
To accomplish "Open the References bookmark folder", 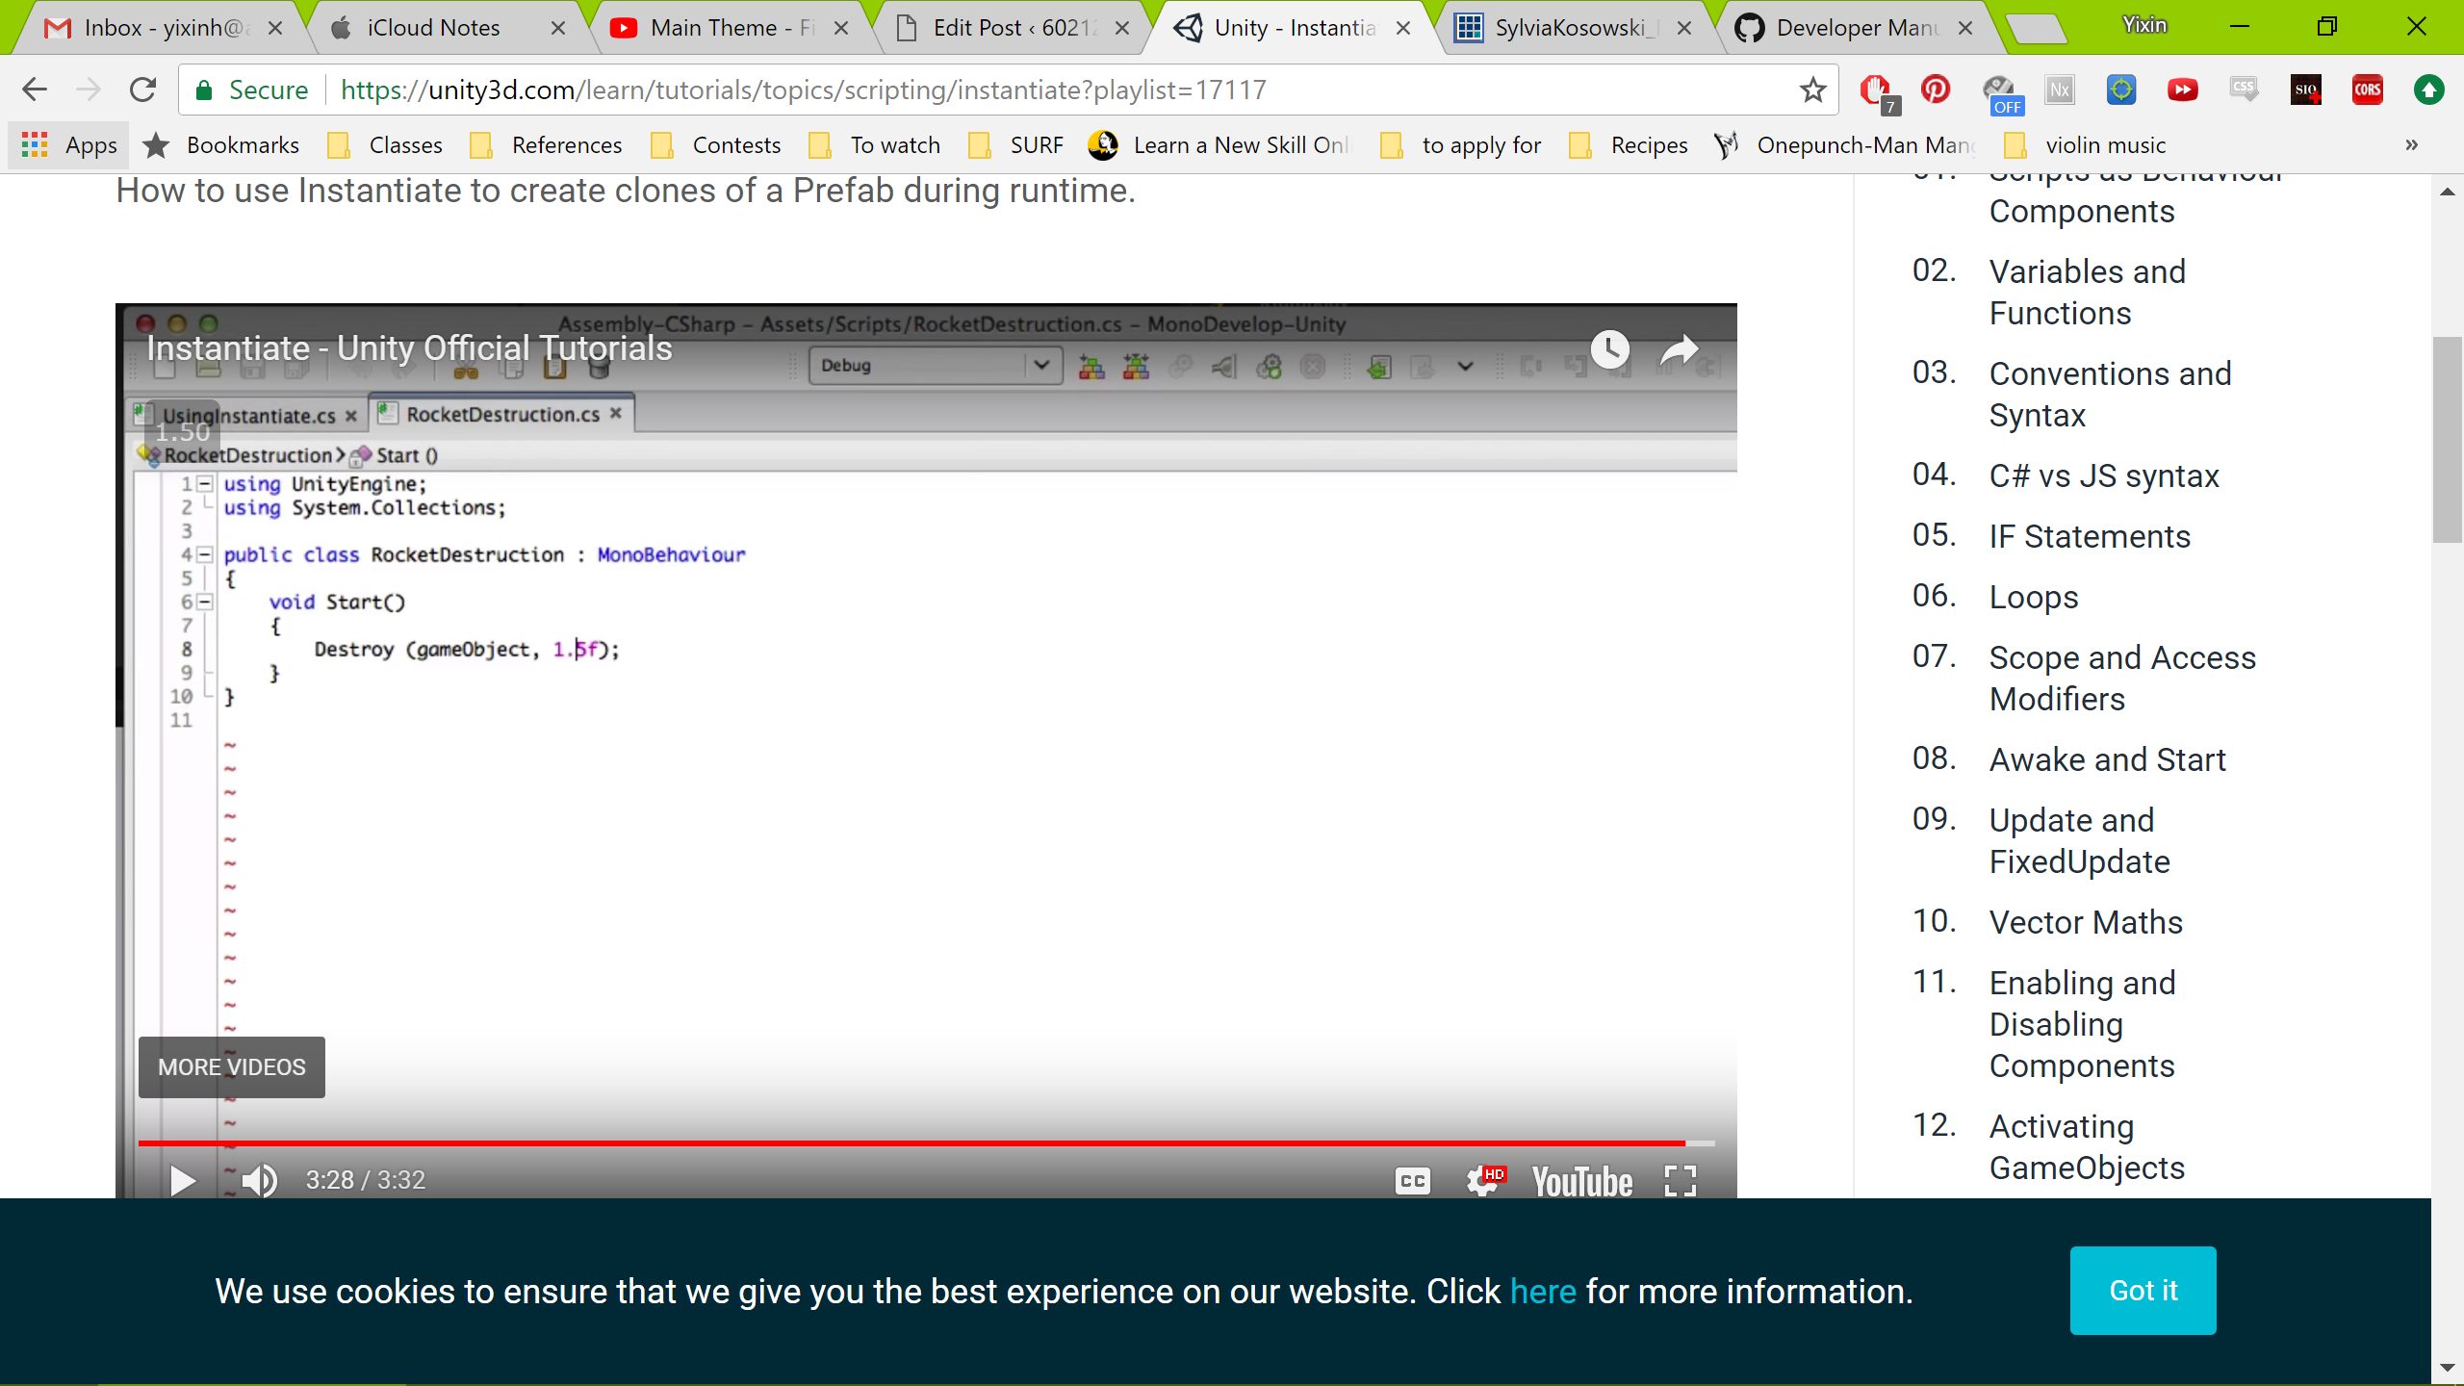I will coord(546,145).
